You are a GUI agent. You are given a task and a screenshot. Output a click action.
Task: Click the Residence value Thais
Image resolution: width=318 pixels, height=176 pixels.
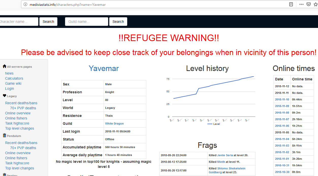(x=109, y=116)
